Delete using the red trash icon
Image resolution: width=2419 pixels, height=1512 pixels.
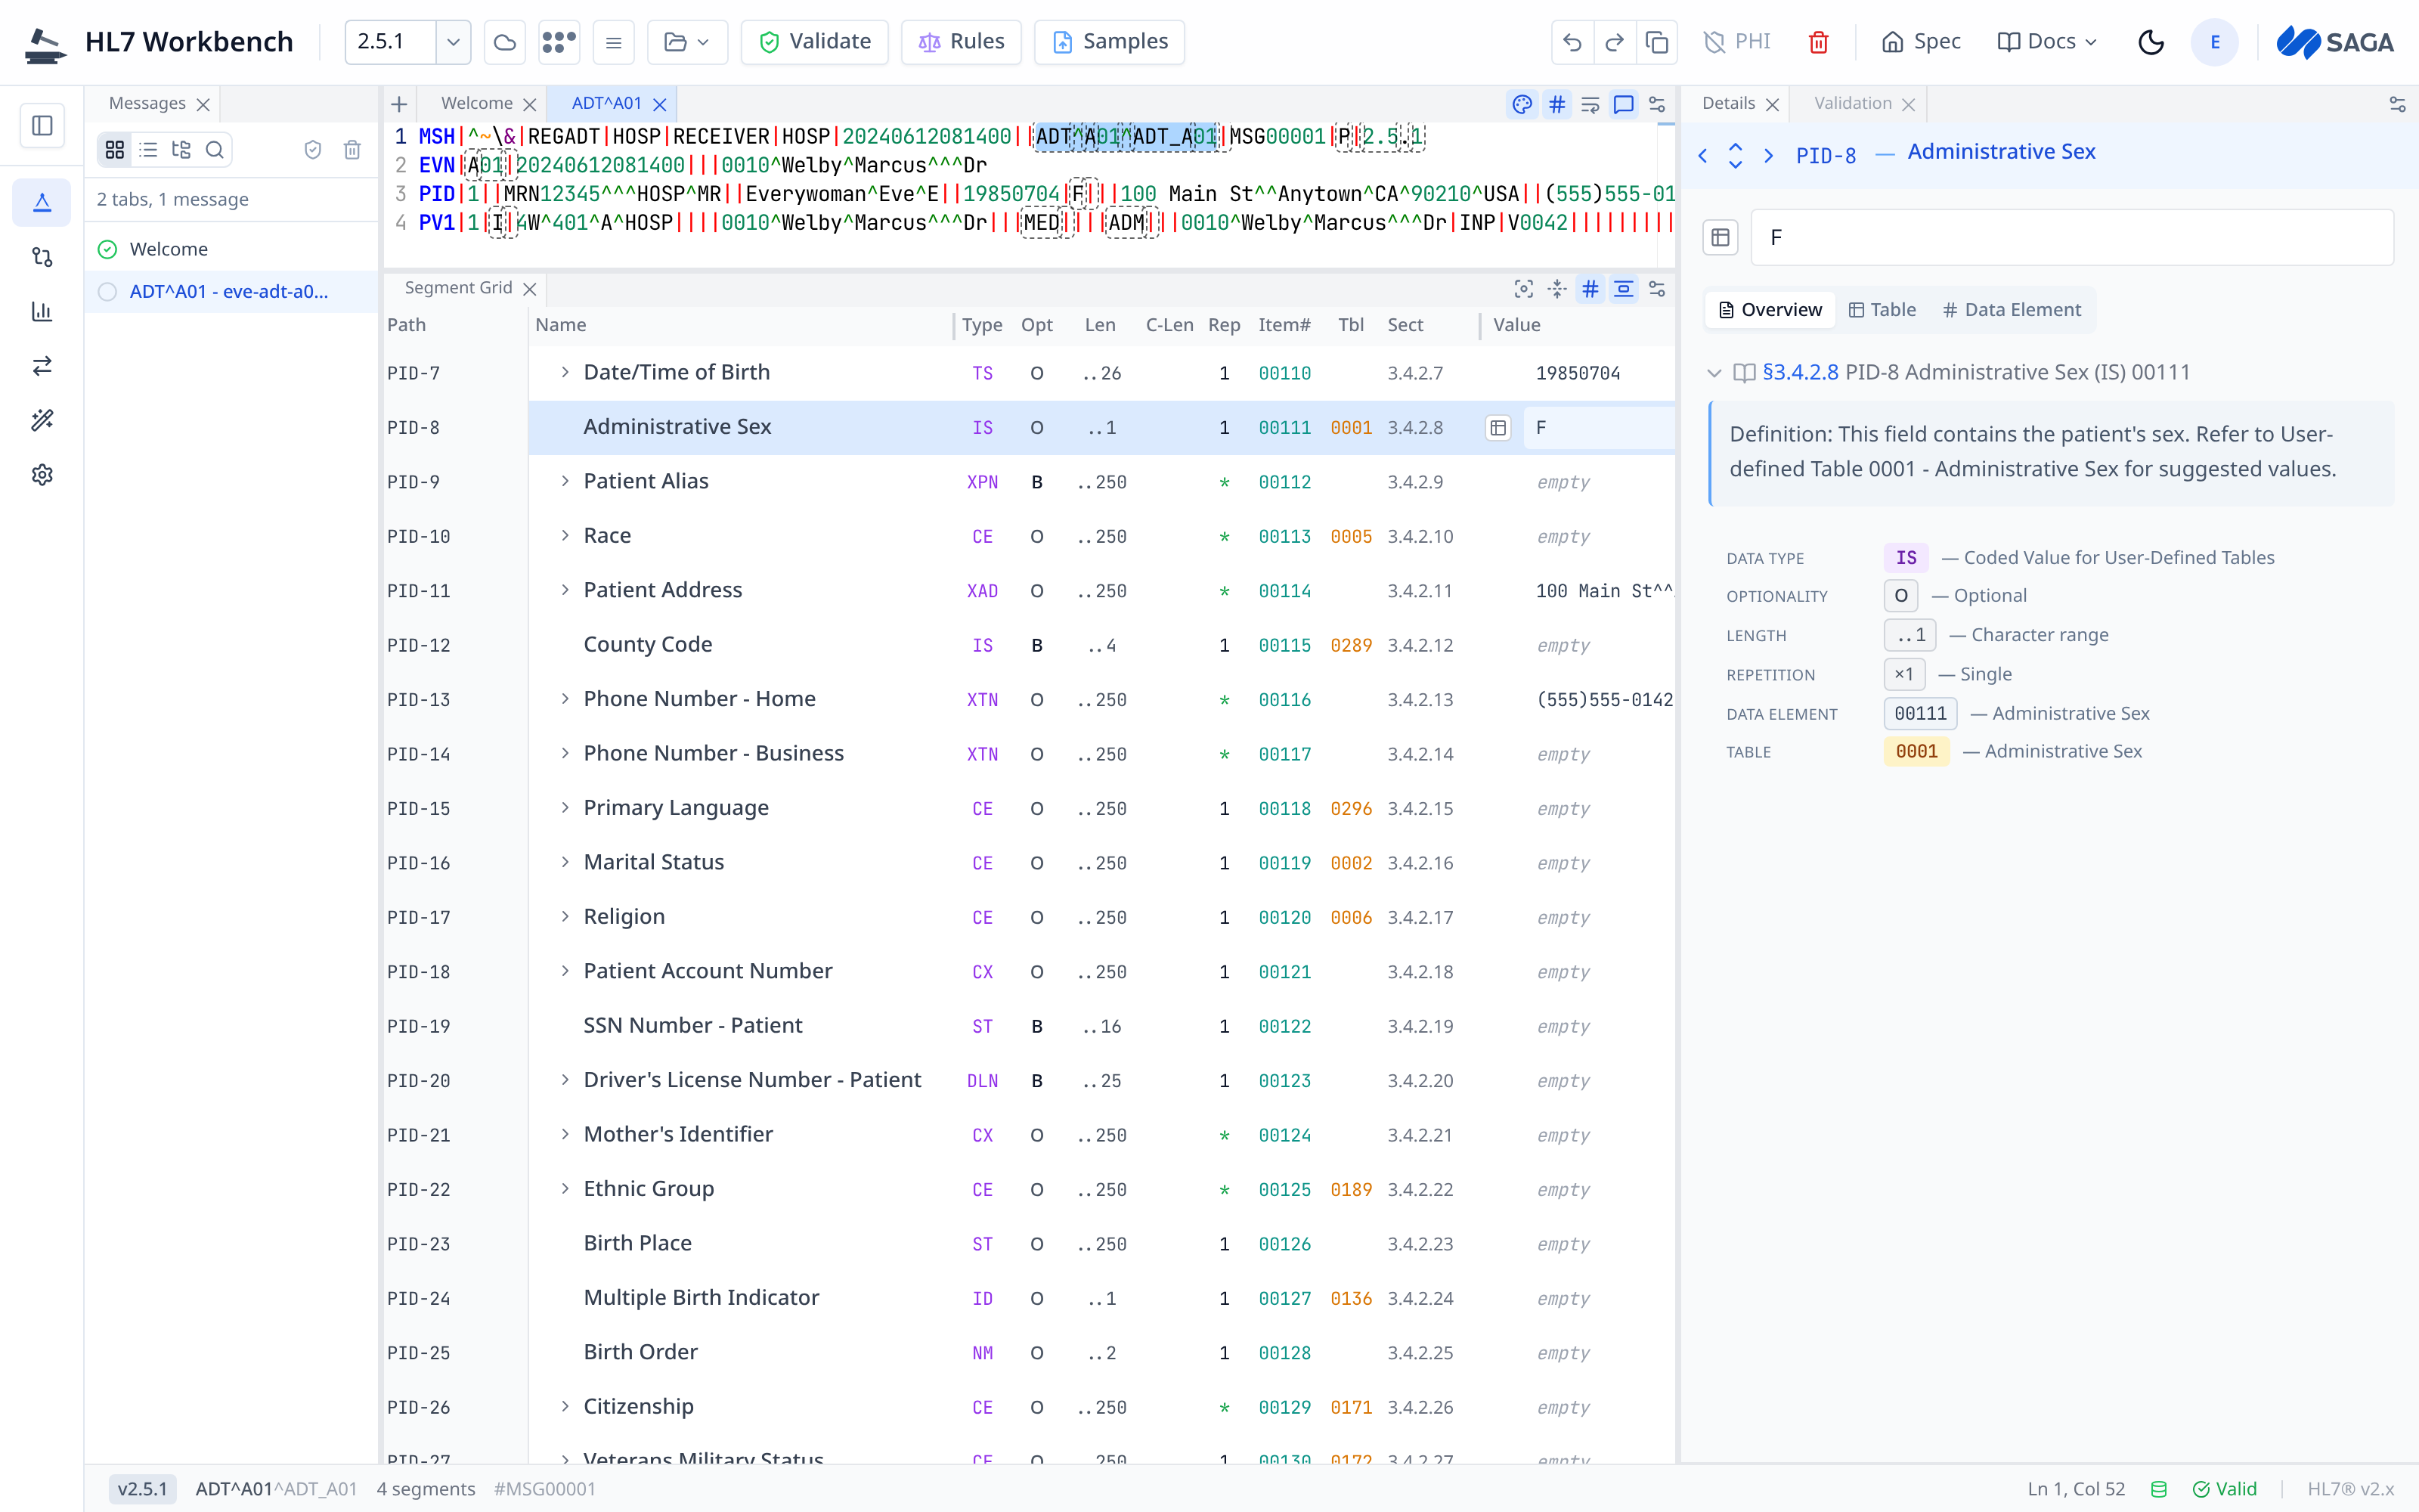pos(1818,42)
